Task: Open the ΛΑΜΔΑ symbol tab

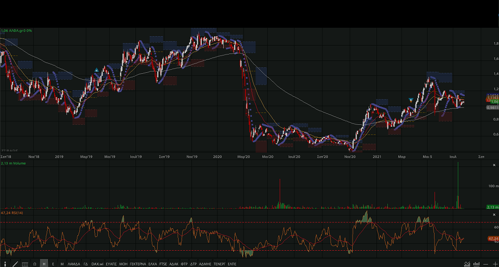Action: (73, 264)
